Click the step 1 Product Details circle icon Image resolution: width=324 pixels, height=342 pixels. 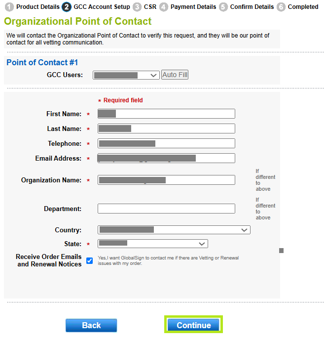[x=9, y=7]
